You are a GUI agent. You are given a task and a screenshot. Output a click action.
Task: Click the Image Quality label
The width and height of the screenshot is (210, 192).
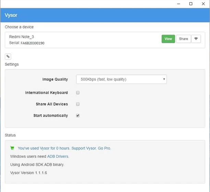pyautogui.click(x=55, y=80)
